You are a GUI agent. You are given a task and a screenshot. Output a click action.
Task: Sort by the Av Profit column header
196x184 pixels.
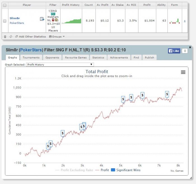(103, 5)
